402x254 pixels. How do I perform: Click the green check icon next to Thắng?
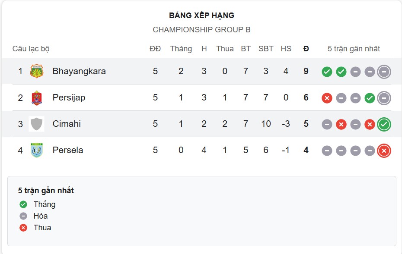[x=23, y=204]
